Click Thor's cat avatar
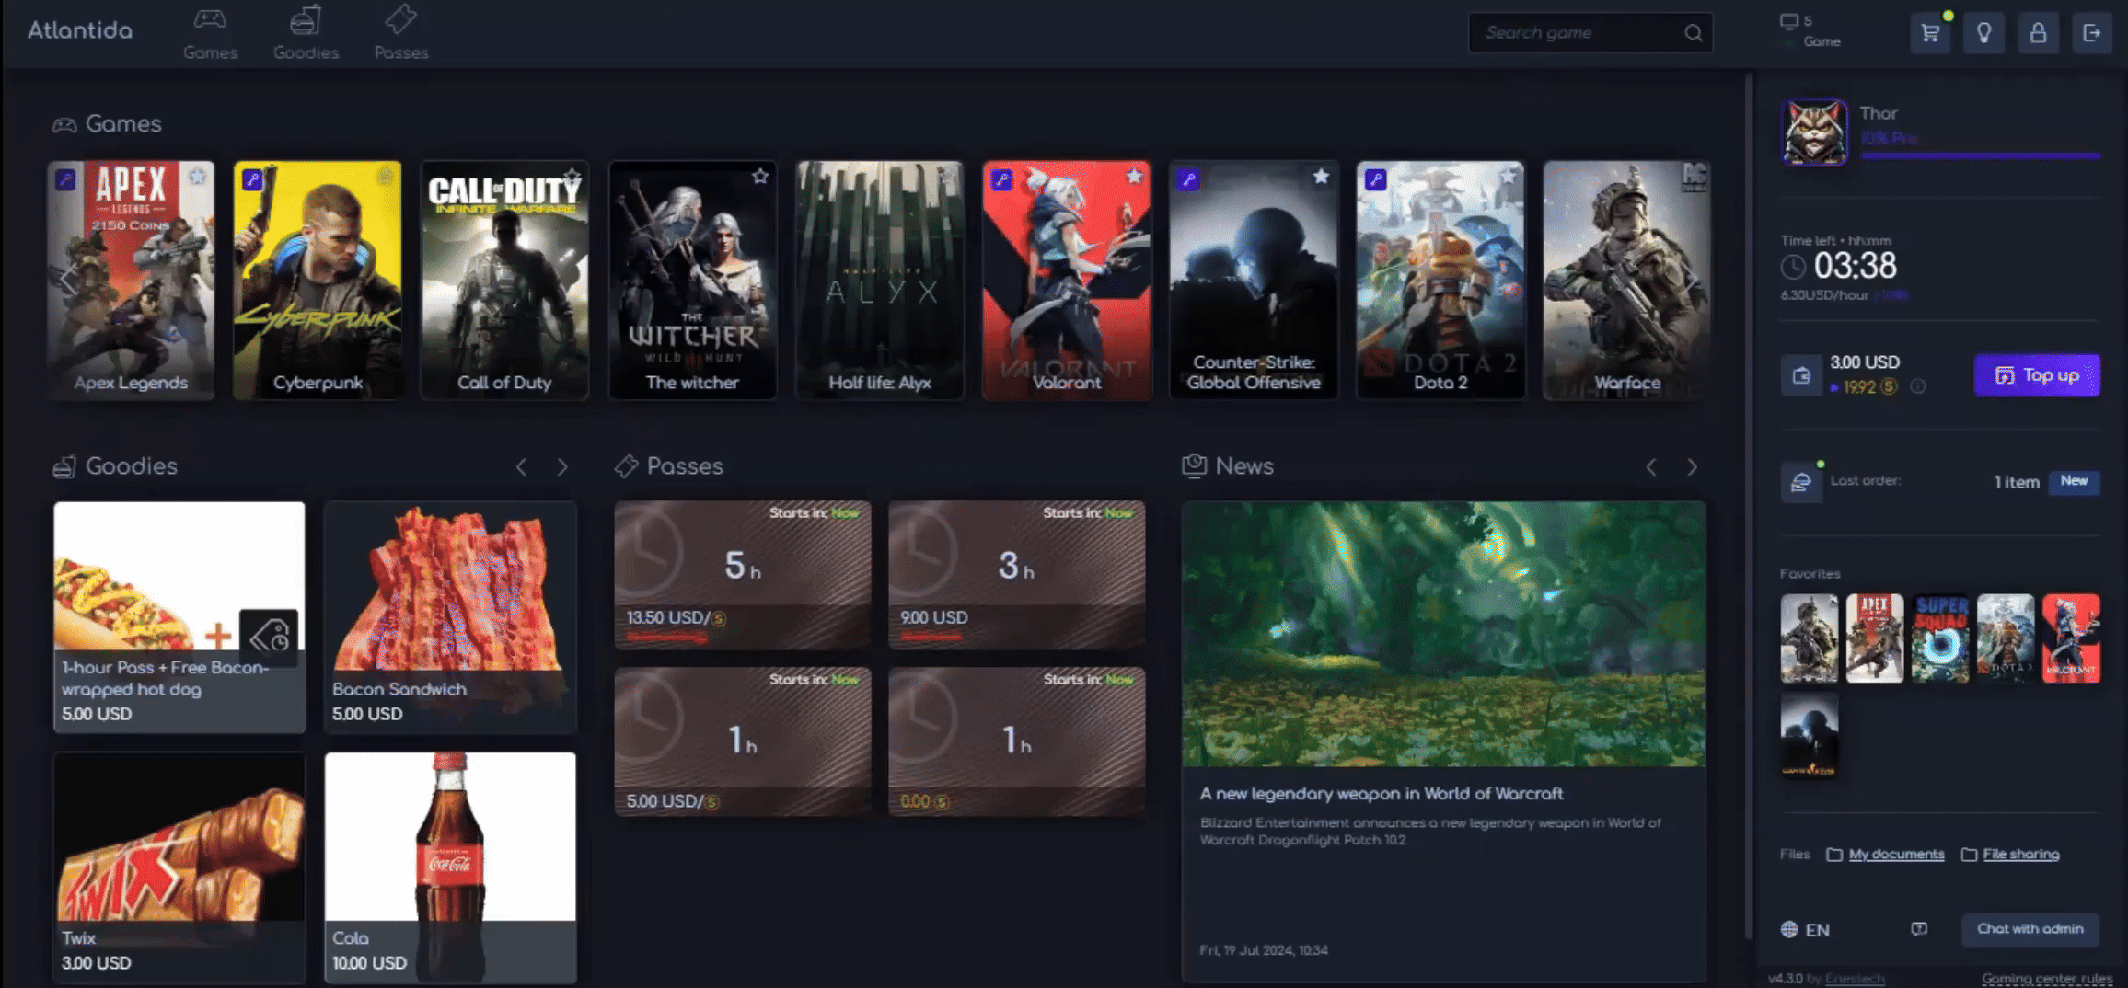The height and width of the screenshot is (988, 2128). (1814, 132)
